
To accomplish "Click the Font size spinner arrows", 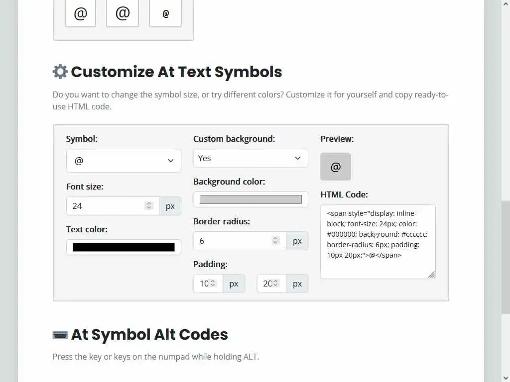I will click(x=148, y=205).
